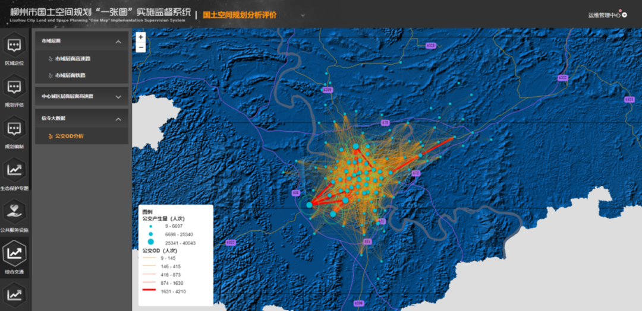Open the 区域定位 sidebar module
Image resolution: width=642 pixels, height=311 pixels.
(14, 49)
